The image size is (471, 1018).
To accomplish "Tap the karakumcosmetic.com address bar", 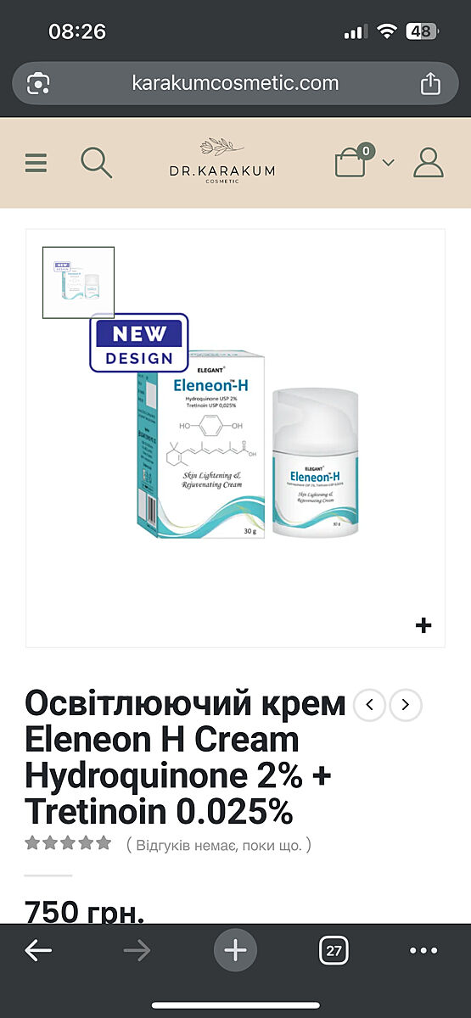I will click(235, 83).
